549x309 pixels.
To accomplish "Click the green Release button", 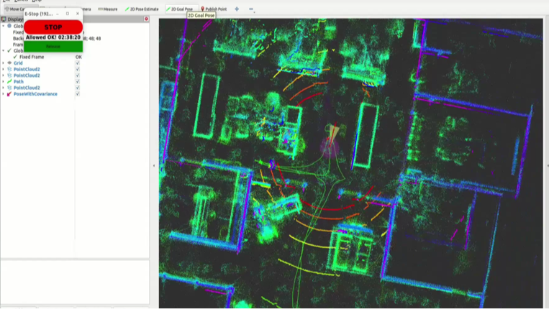I will point(53,46).
